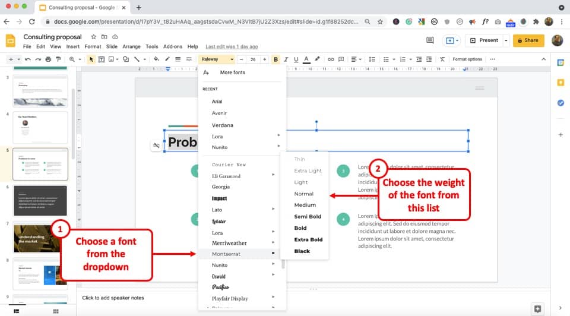Open Tasks side panel icon
This screenshot has height=316, width=570.
click(560, 103)
